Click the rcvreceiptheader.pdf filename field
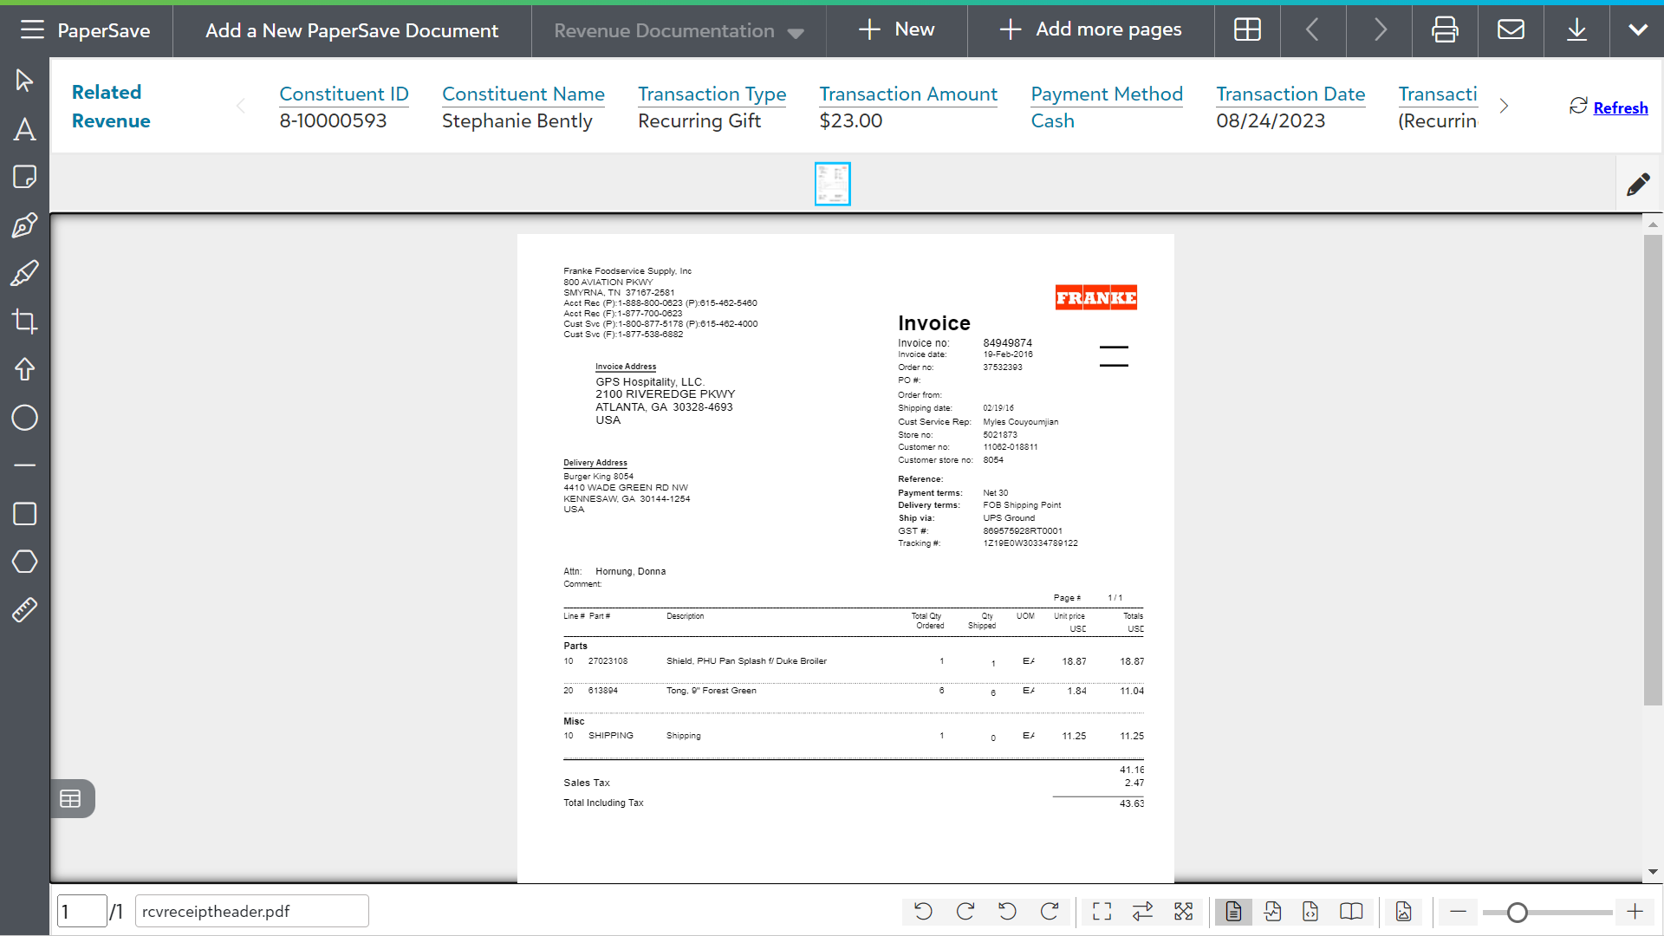This screenshot has width=1664, height=936. tap(252, 912)
